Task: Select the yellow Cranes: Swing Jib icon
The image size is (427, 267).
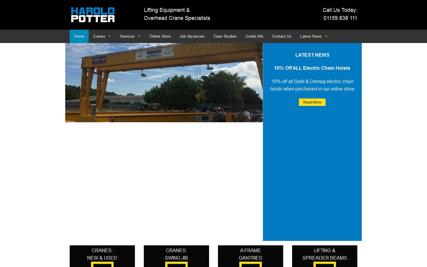Action: (x=176, y=265)
